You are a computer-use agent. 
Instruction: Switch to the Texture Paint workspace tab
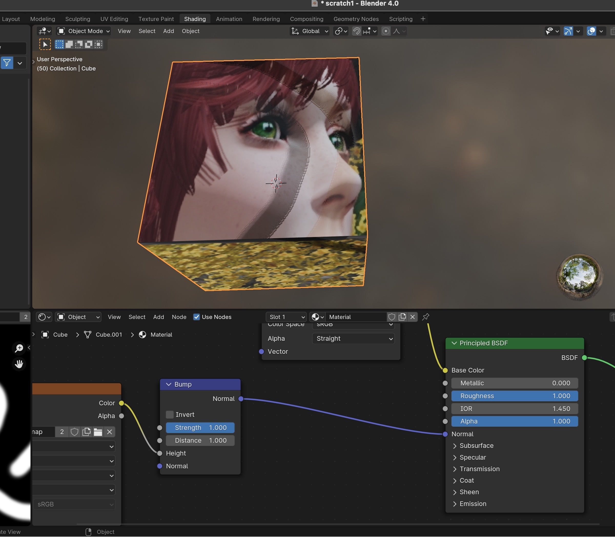click(156, 19)
